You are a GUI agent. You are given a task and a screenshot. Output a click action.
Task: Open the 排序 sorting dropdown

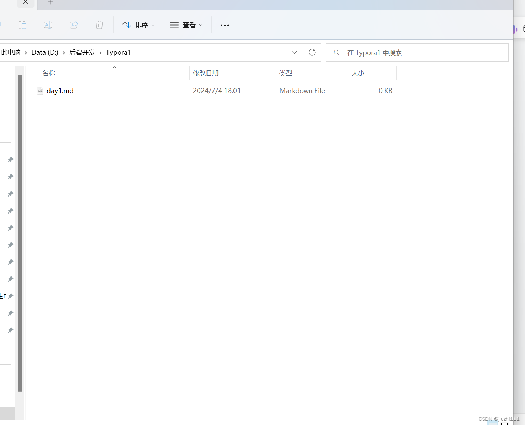(138, 25)
